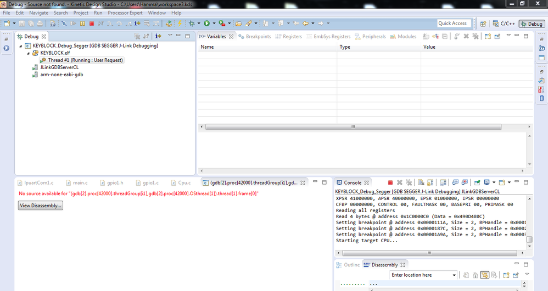Image resolution: width=548 pixels, height=291 pixels.
Task: Click the View Disassembly... button
Action: pyautogui.click(x=41, y=206)
